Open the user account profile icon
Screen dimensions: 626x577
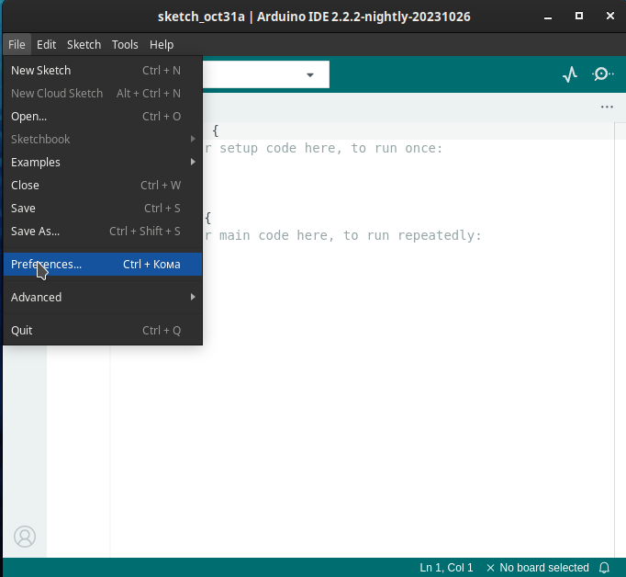[25, 537]
